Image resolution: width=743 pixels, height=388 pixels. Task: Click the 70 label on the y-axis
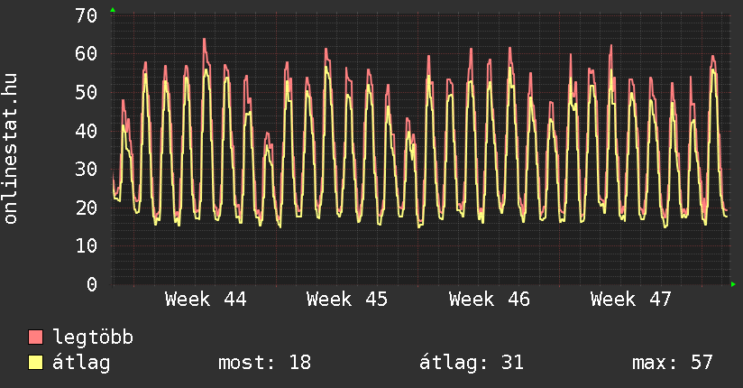87,15
